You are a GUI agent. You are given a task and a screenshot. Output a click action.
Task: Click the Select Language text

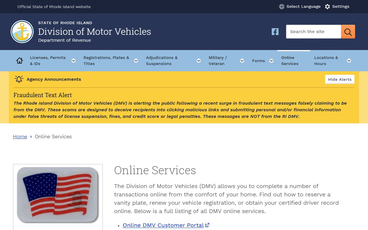[304, 7]
